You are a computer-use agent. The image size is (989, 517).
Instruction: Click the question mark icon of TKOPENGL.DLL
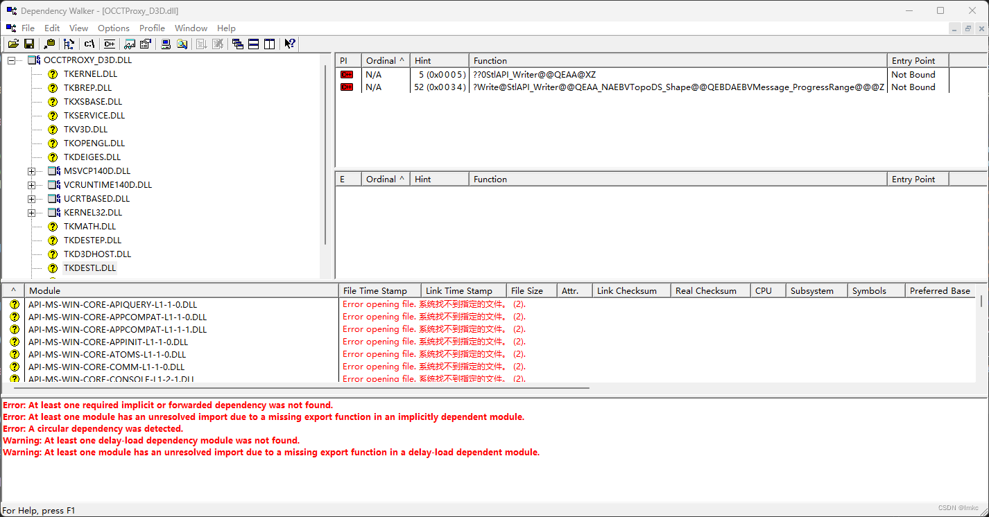coord(53,143)
